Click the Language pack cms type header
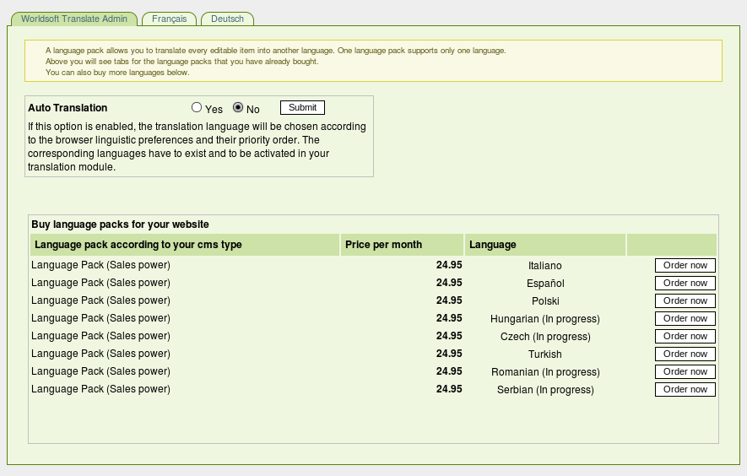 [138, 245]
